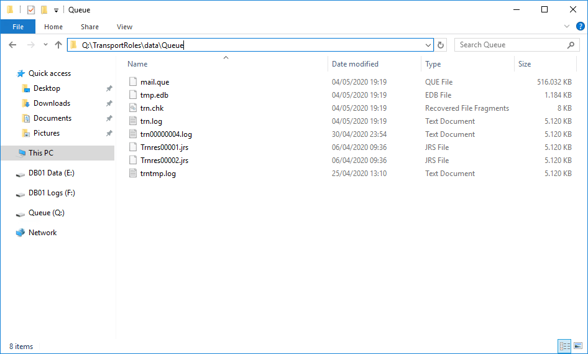Click the window system menu folder icon
The width and height of the screenshot is (588, 354).
point(10,9)
